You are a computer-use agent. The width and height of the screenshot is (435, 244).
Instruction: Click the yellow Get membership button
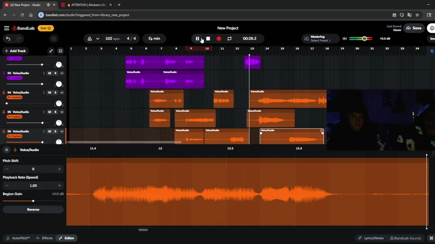(46, 28)
